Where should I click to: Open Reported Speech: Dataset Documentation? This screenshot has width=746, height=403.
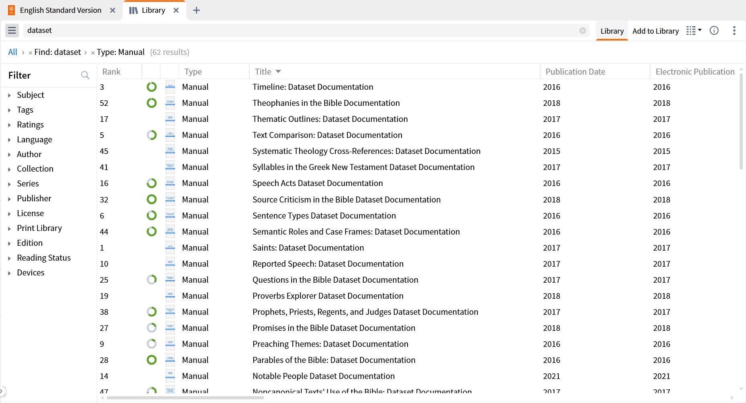click(x=328, y=263)
